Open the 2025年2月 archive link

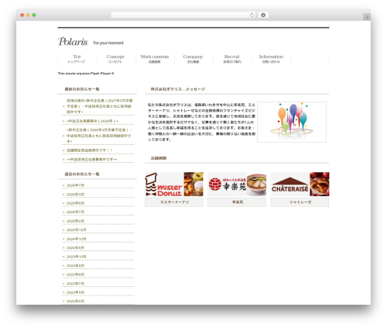[75, 221]
